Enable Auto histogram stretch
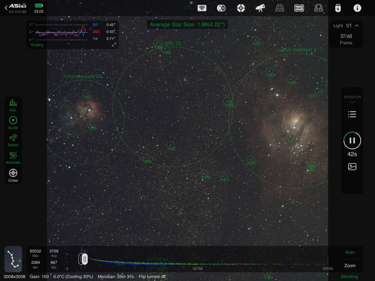 350,252
